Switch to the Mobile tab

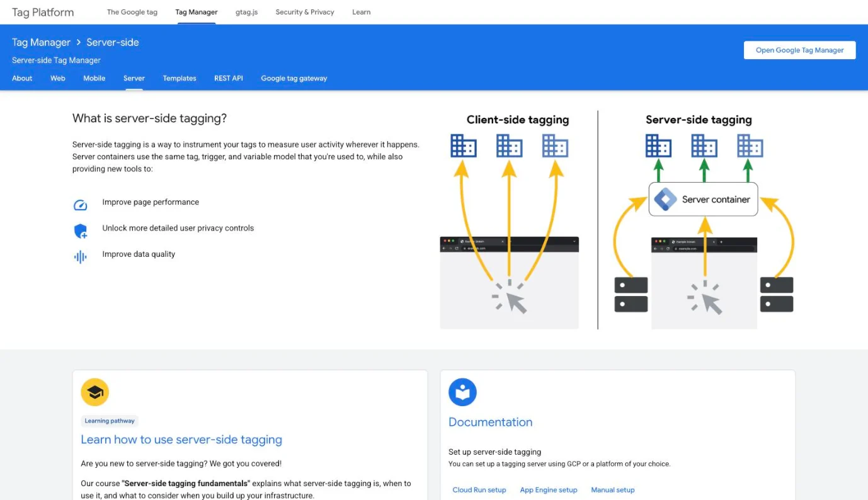94,78
